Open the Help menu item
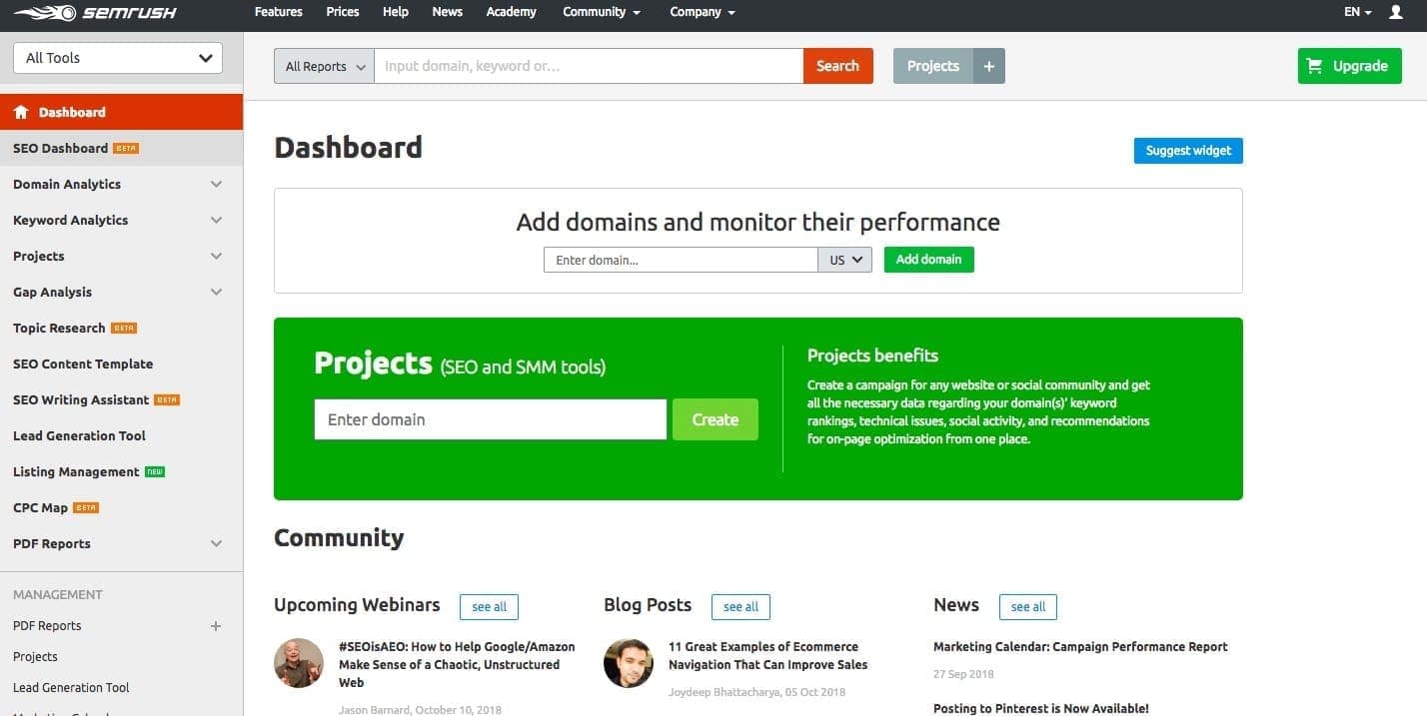The image size is (1427, 716). coord(396,12)
